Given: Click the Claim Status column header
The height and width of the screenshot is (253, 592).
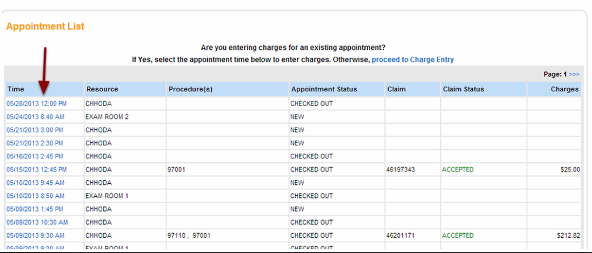Looking at the screenshot, I should [463, 89].
